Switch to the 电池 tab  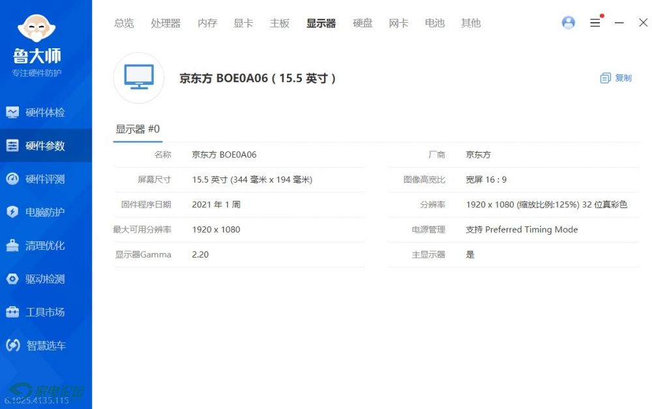[435, 23]
